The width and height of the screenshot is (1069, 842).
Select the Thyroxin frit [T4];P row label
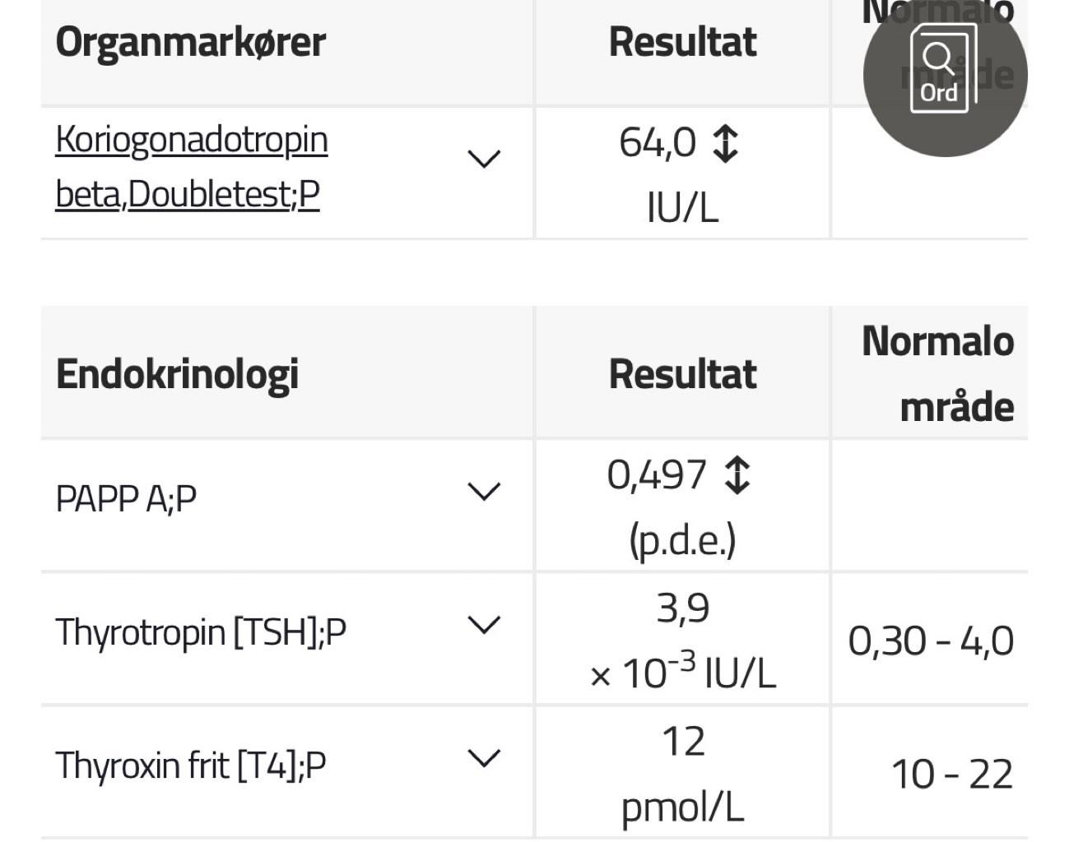coord(191,766)
